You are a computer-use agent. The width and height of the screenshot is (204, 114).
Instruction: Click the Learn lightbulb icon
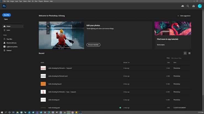[4, 30]
